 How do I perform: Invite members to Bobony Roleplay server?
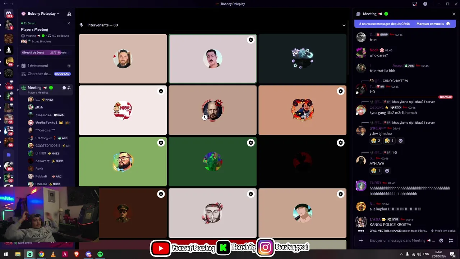[x=69, y=14]
